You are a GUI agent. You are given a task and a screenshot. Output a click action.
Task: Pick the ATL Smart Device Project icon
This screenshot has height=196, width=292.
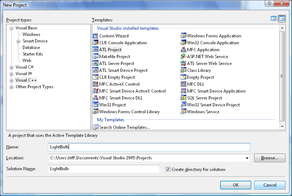coord(96,70)
